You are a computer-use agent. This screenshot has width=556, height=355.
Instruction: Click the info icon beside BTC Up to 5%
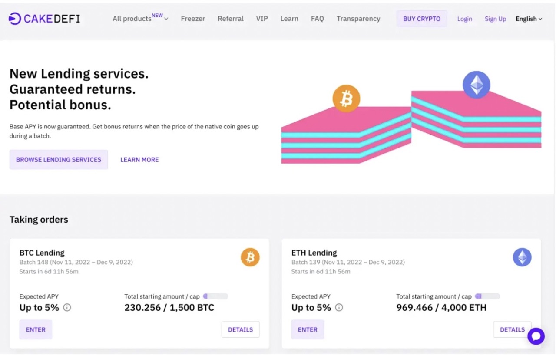click(x=67, y=308)
